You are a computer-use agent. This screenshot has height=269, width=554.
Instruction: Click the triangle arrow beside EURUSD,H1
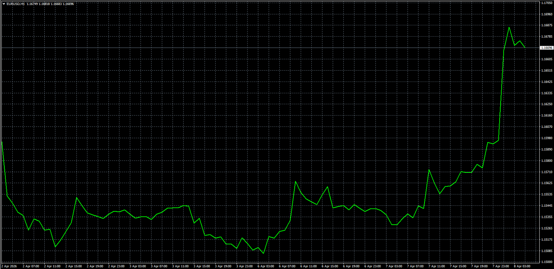tap(4, 4)
